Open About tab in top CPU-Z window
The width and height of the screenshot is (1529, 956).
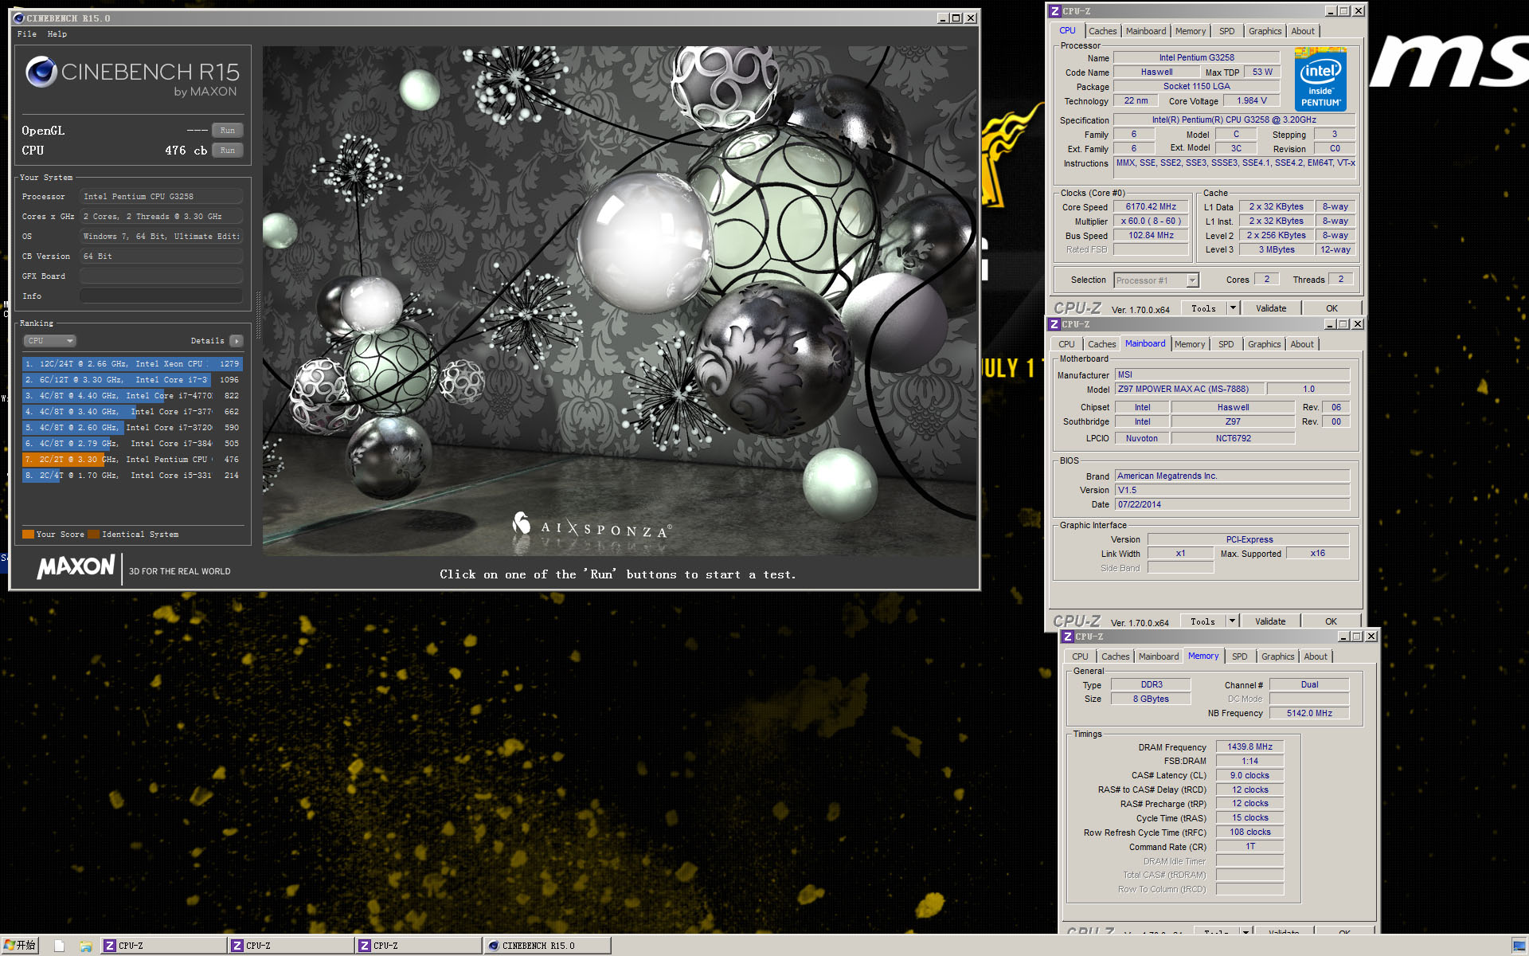point(1303,31)
